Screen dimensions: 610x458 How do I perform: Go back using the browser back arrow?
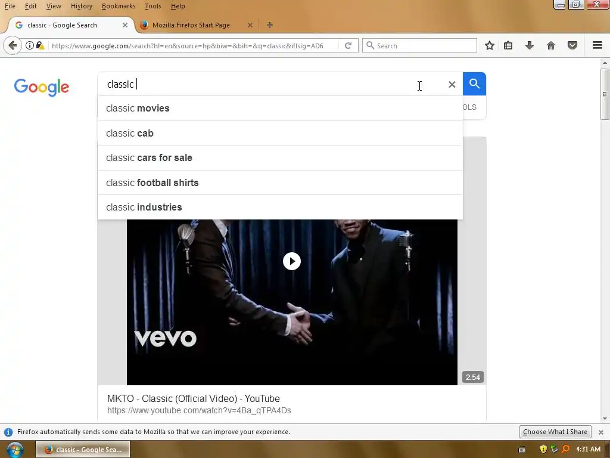13,45
